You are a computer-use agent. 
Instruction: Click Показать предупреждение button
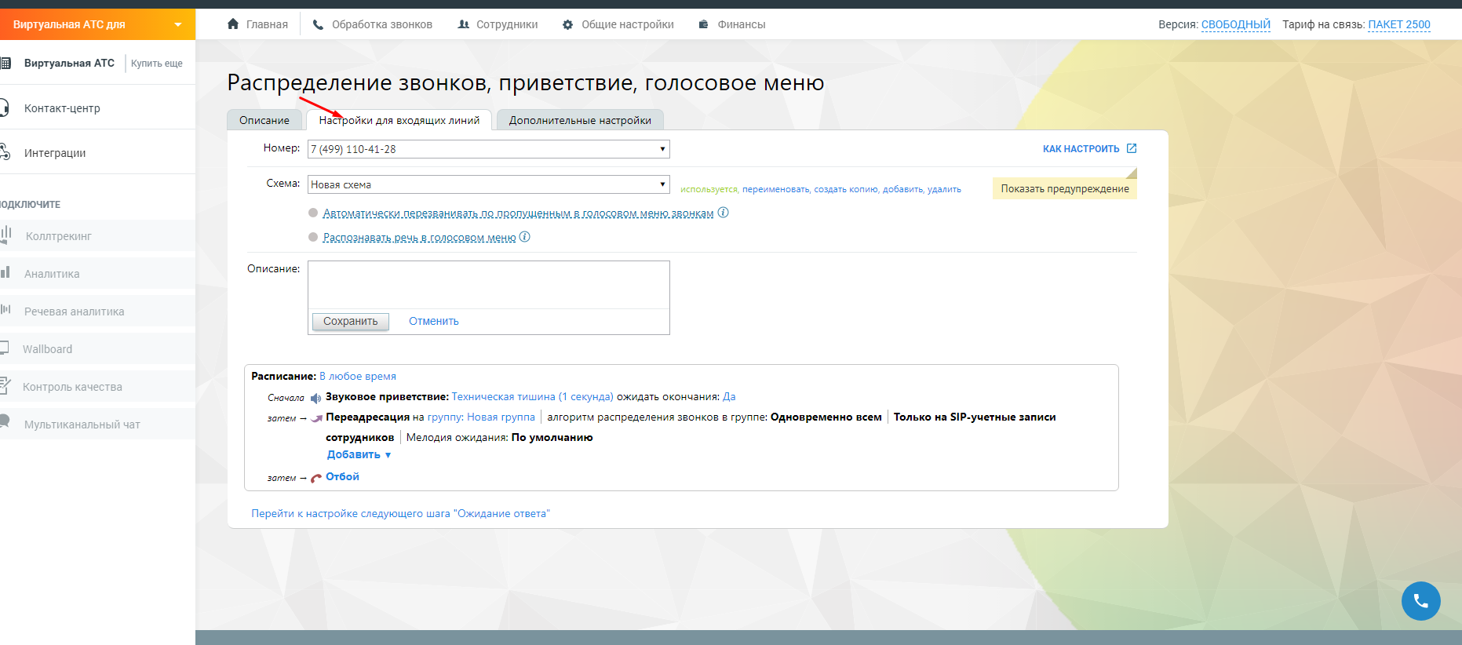tap(1065, 188)
